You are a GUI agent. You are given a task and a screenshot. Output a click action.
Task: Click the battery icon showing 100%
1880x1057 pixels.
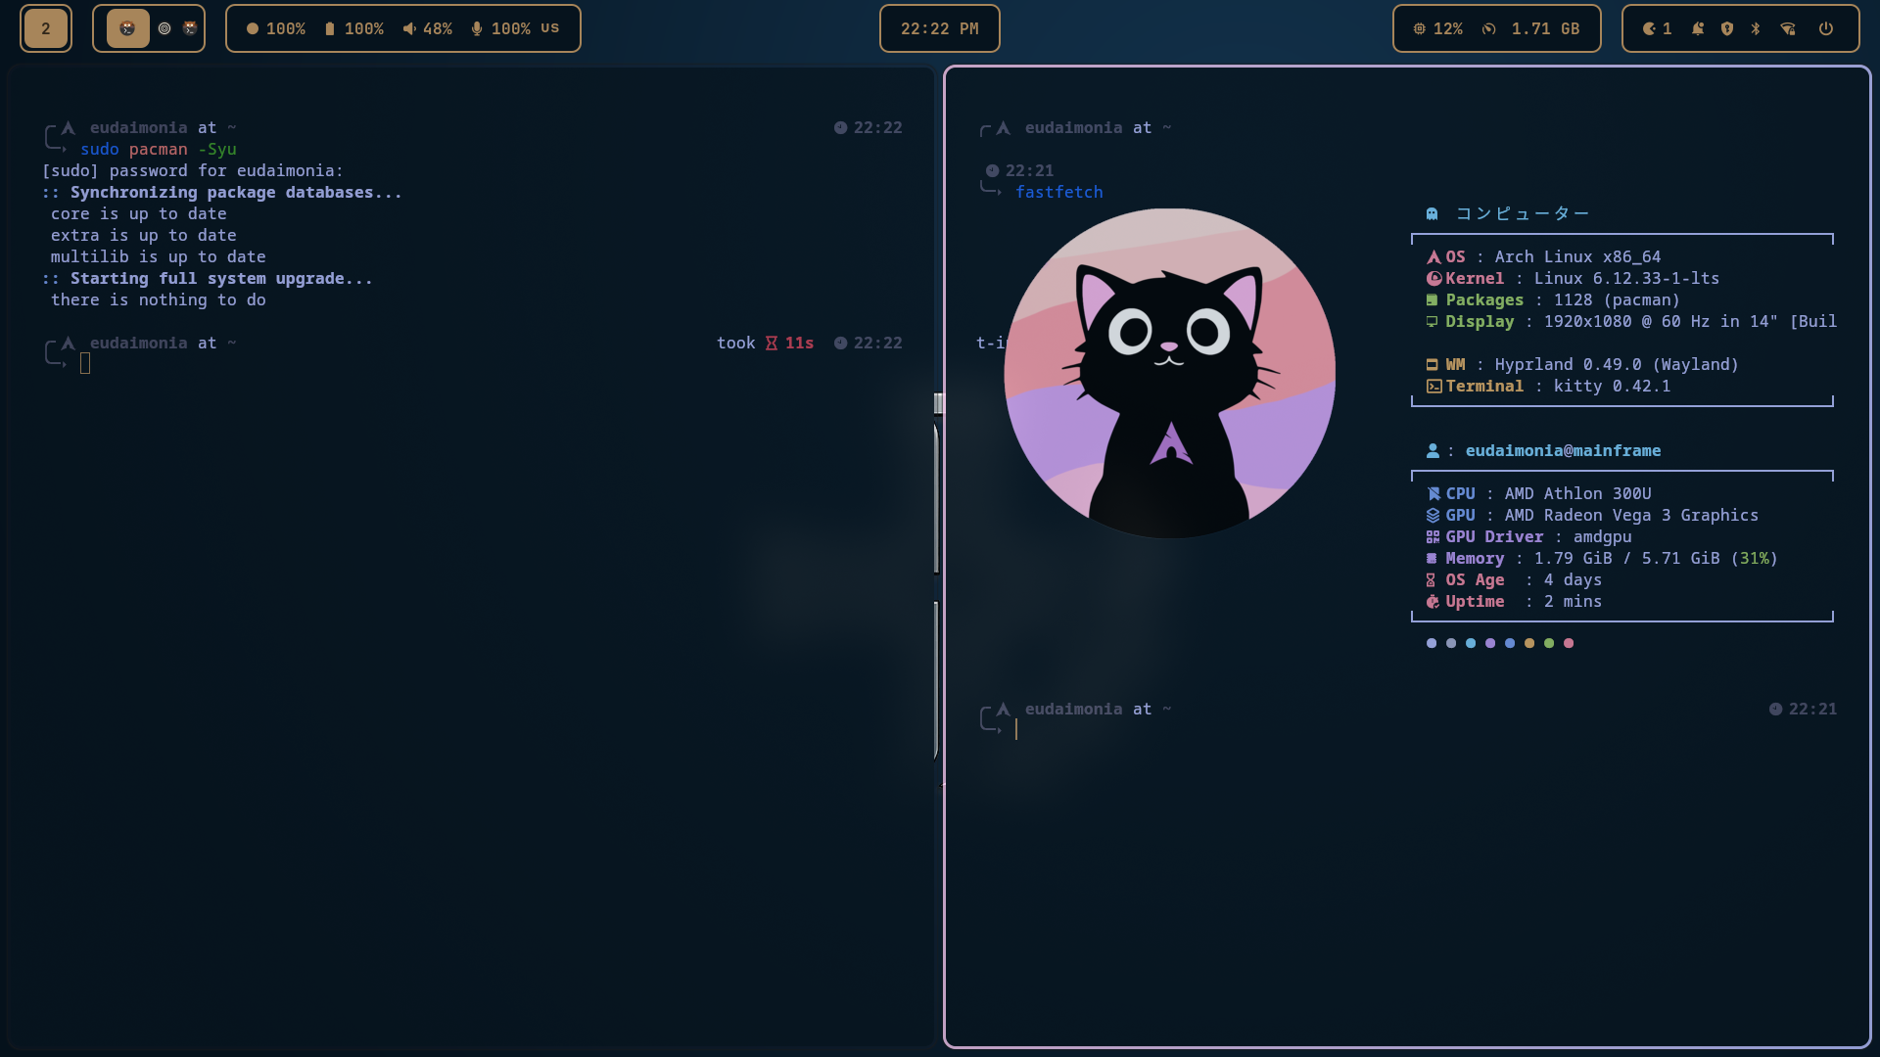click(x=329, y=28)
